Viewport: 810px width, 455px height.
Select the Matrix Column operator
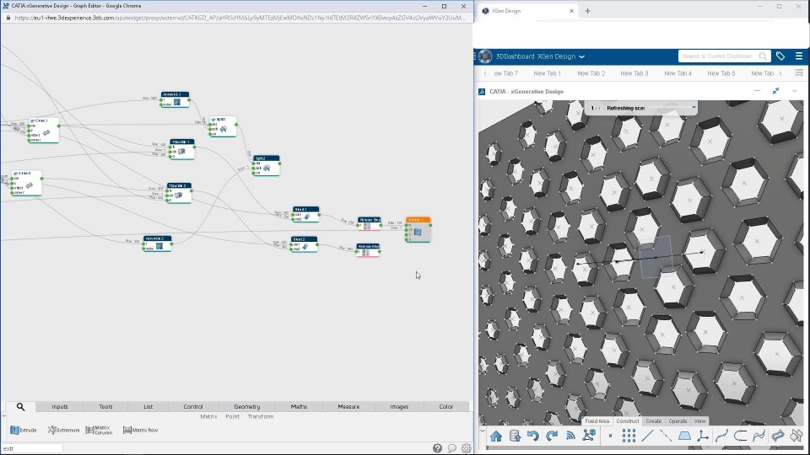coord(99,430)
